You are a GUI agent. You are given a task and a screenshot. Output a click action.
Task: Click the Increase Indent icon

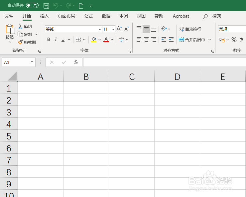tap(171, 39)
